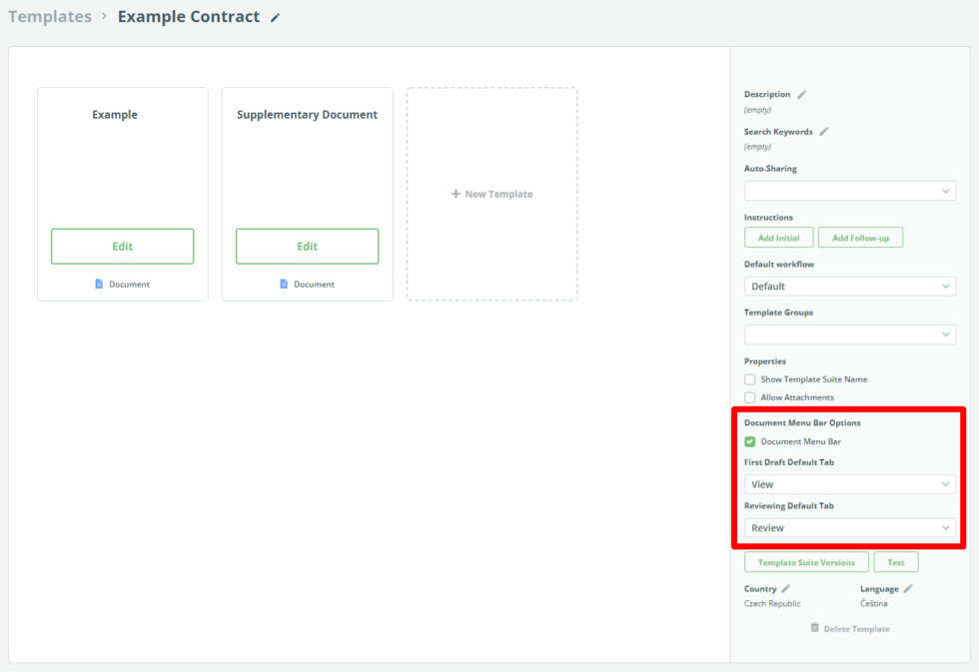Edit the Description with pencil icon
This screenshot has width=979, height=672.
801,95
